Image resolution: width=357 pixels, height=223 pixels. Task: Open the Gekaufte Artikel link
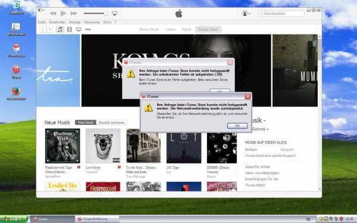(x=257, y=167)
